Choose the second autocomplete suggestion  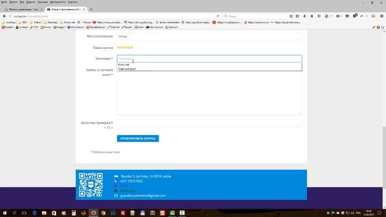(209, 69)
